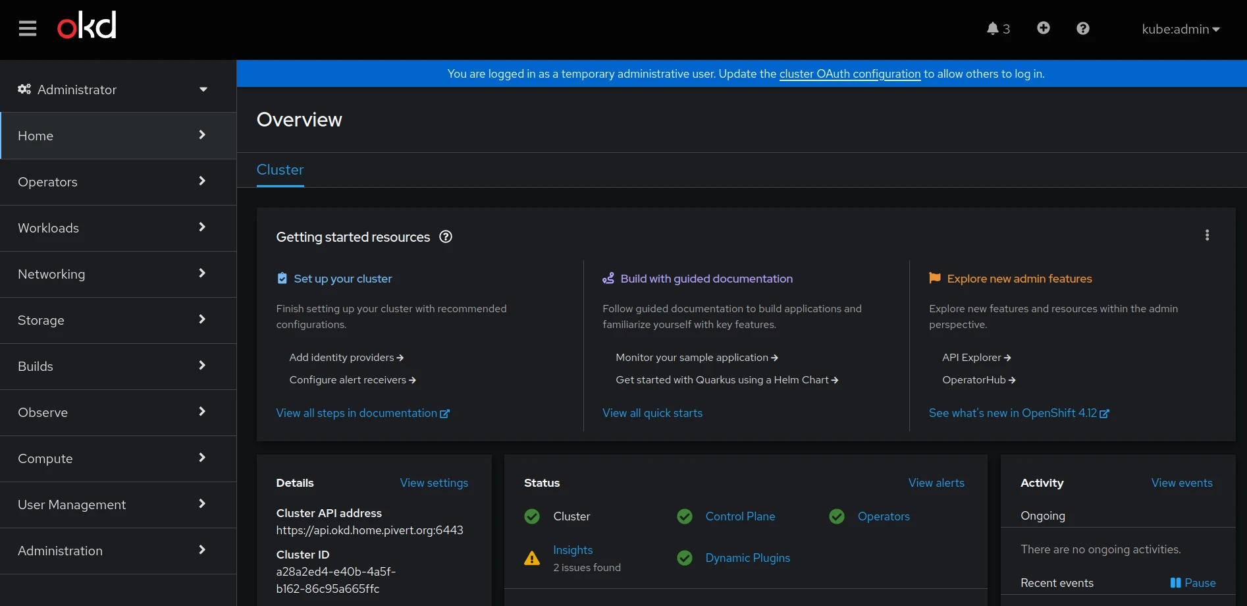Expand the Storage navigation section
The image size is (1247, 606).
[x=119, y=320]
